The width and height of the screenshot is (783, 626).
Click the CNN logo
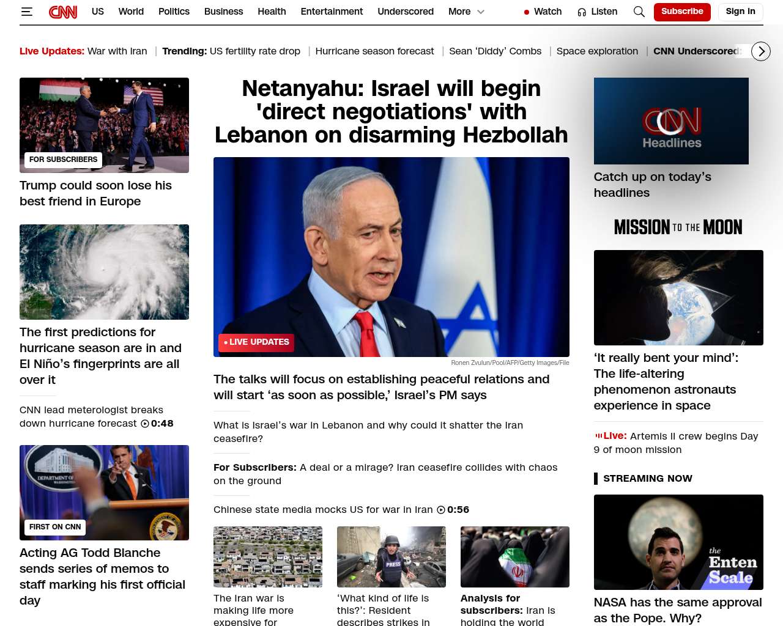tap(63, 12)
